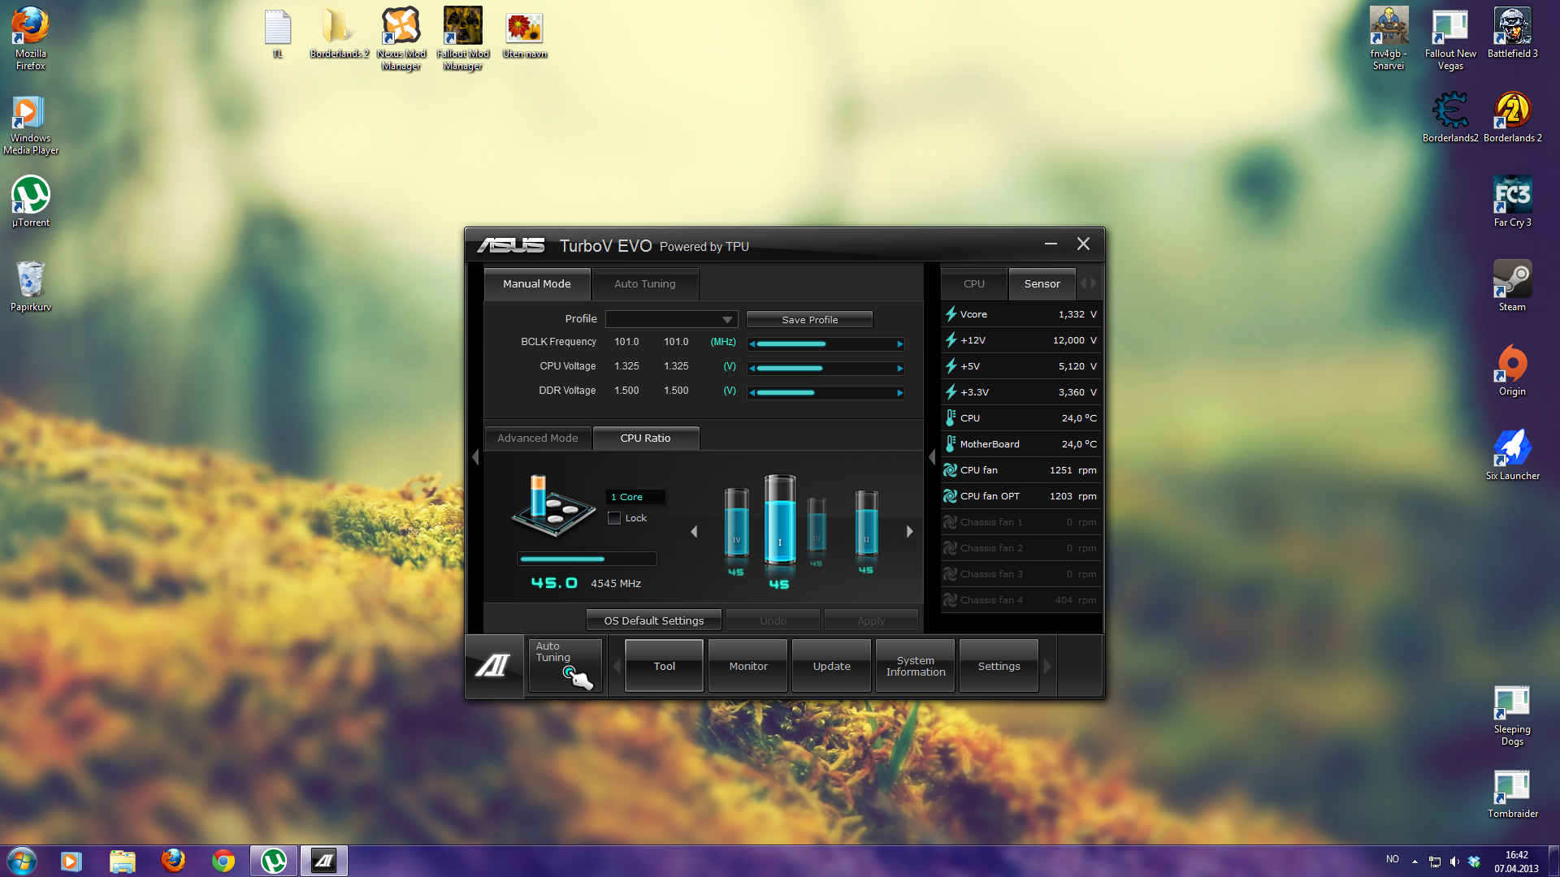
Task: Launch Steam desktop shortcut
Action: [x=1512, y=286]
